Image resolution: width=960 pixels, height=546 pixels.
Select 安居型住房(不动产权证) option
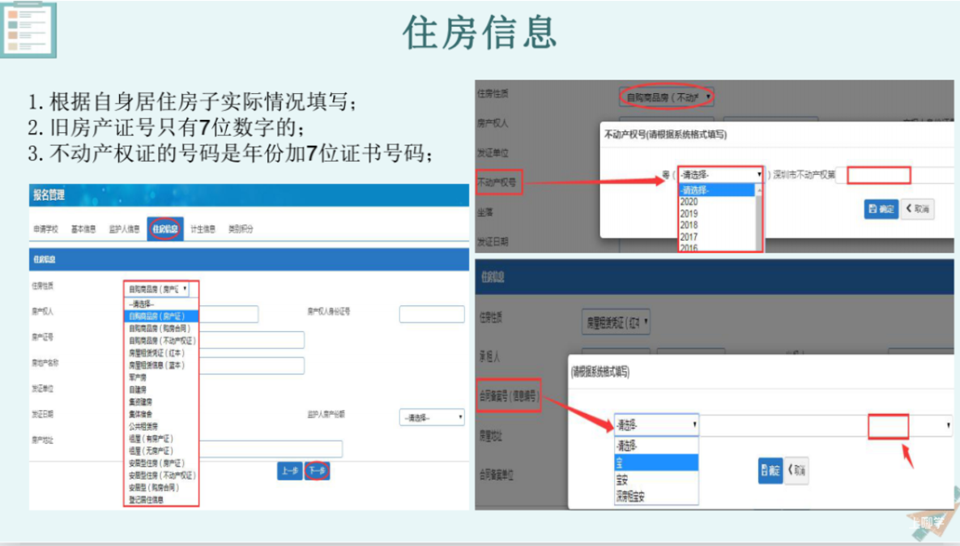coord(161,476)
